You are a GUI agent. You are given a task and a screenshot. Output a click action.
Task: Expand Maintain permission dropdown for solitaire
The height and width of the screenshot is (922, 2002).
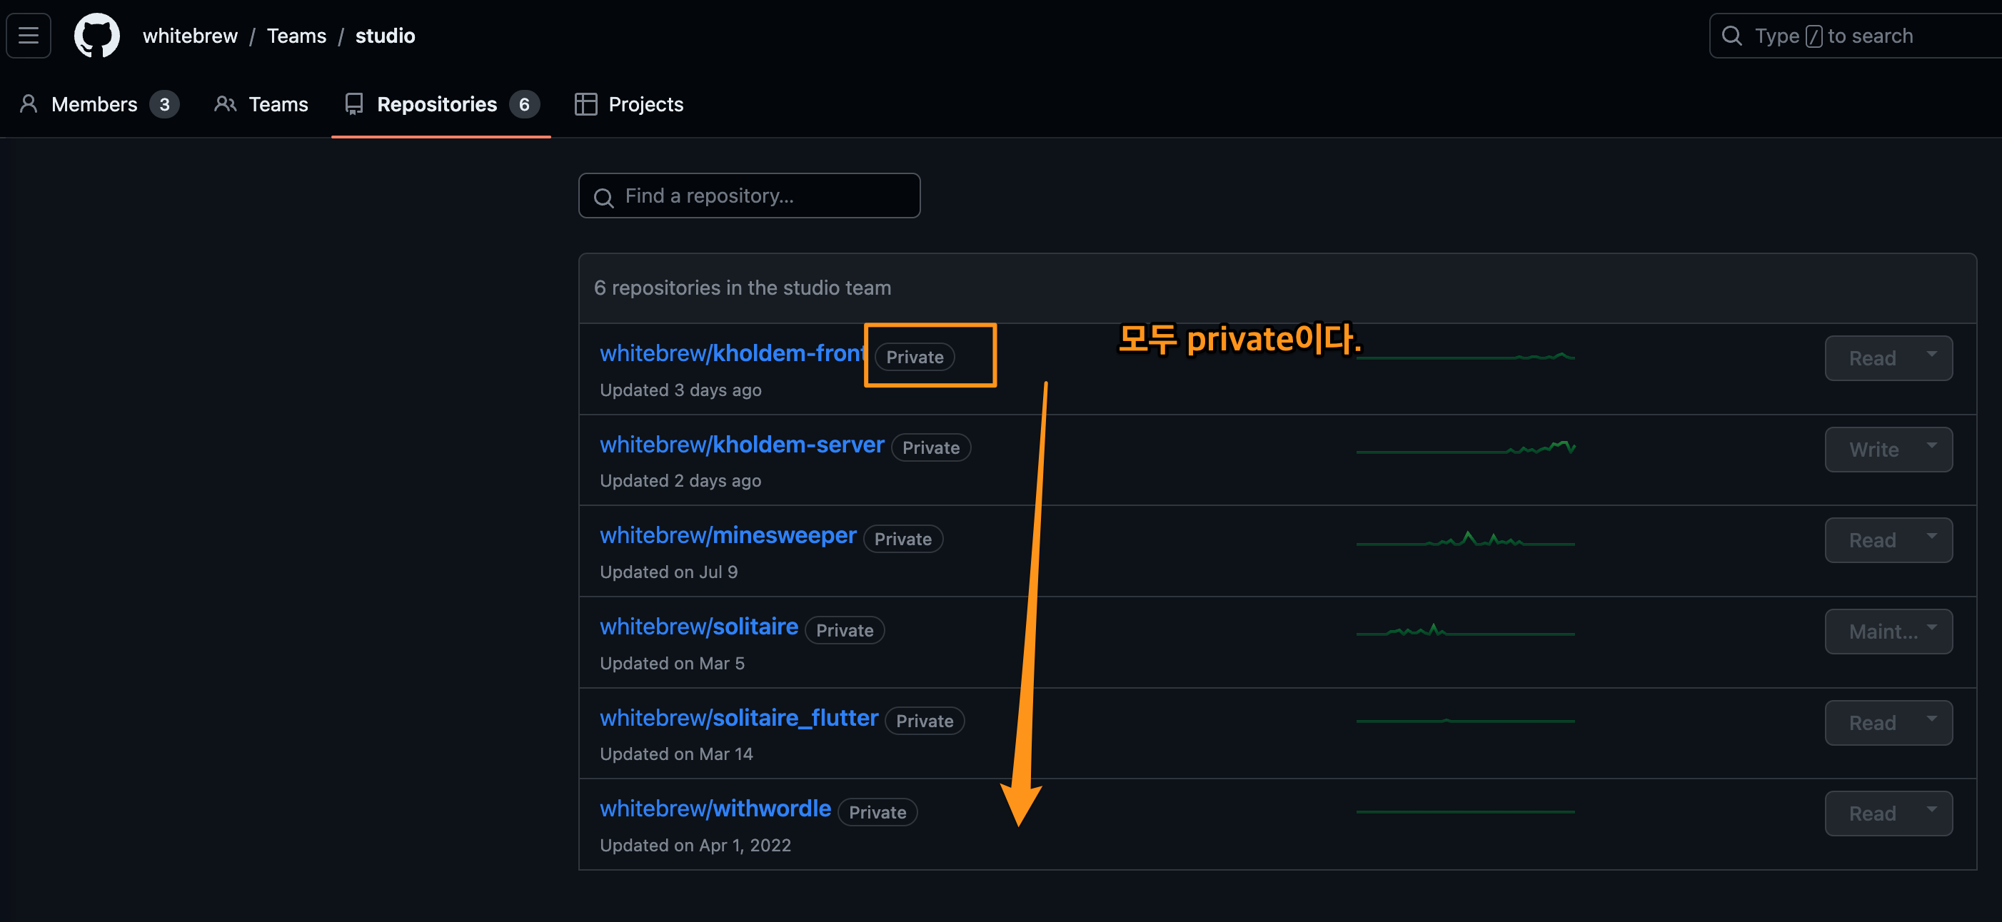click(x=1888, y=632)
